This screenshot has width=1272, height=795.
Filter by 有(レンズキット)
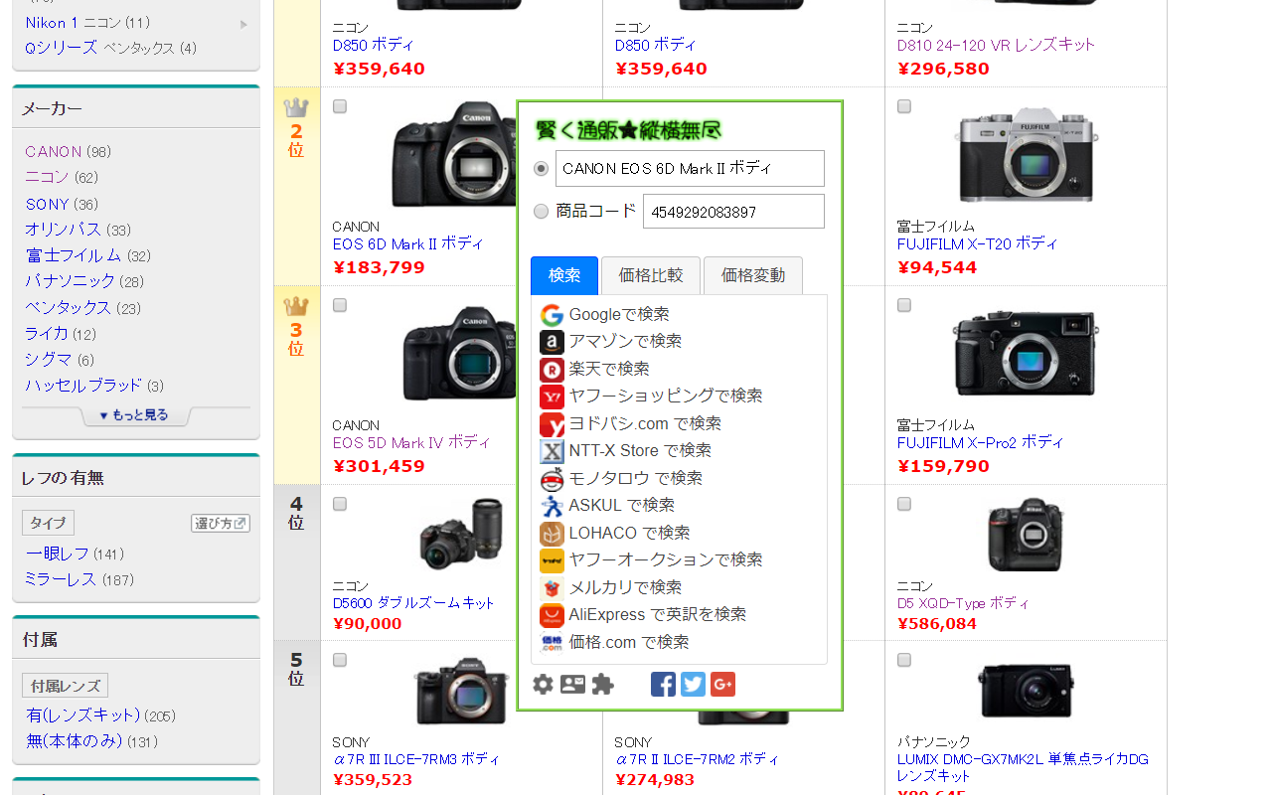pyautogui.click(x=83, y=715)
